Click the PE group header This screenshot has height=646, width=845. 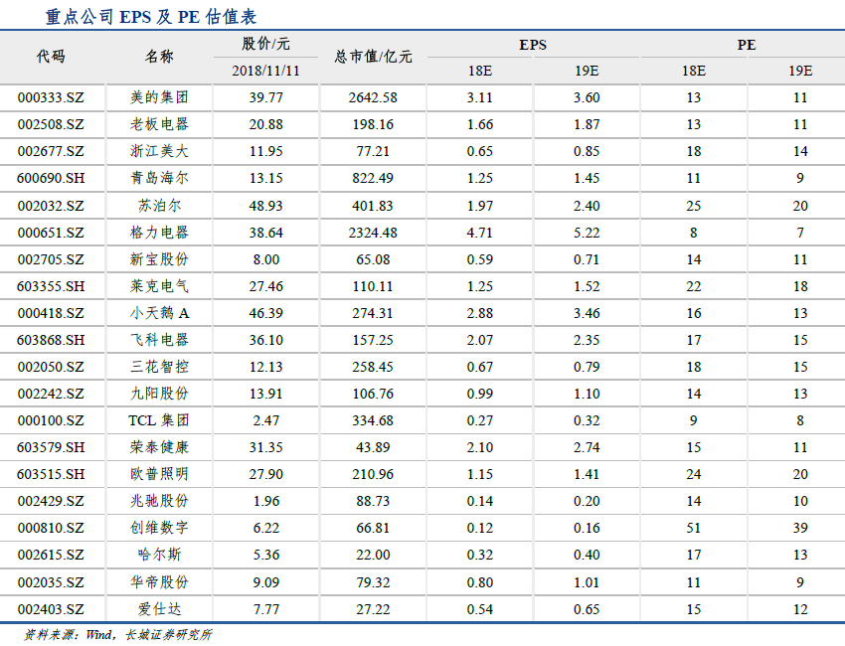(746, 45)
